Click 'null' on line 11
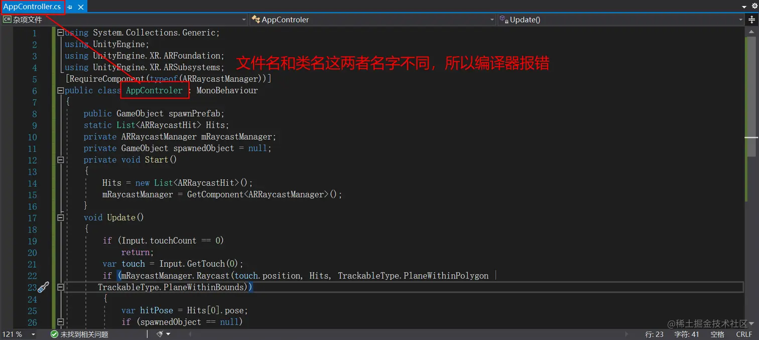 [258, 148]
